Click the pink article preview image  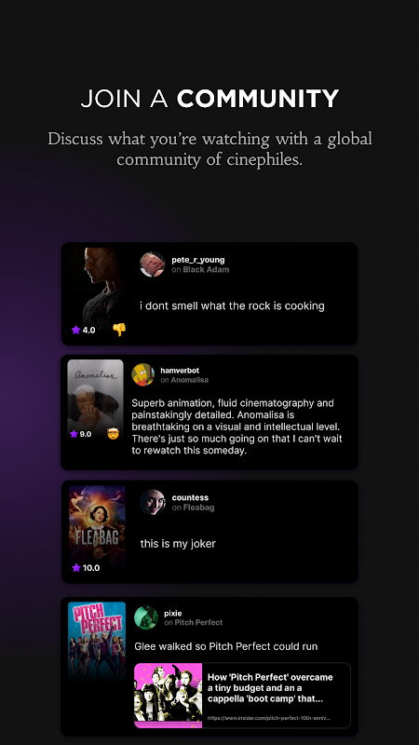click(169, 696)
